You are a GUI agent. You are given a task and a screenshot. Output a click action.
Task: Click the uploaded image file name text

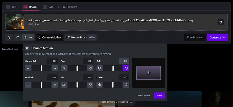pyautogui.click(x=110, y=20)
